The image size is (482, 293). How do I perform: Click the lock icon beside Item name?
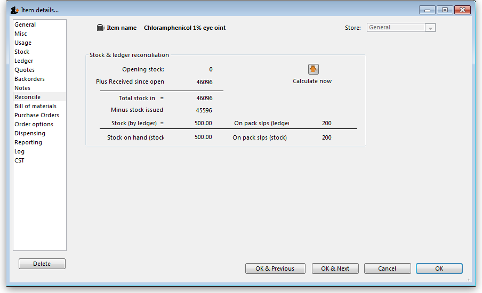100,28
